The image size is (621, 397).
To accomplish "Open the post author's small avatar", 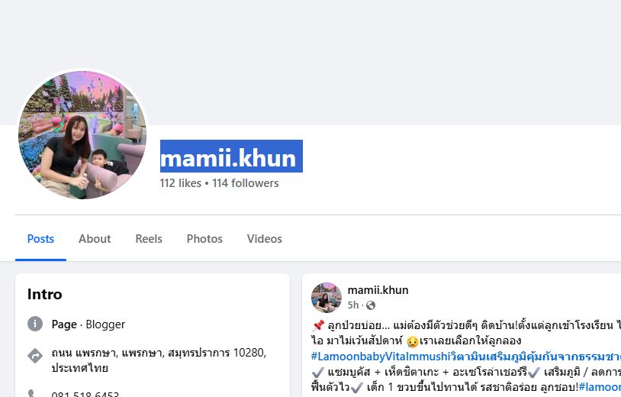I will pos(327,297).
